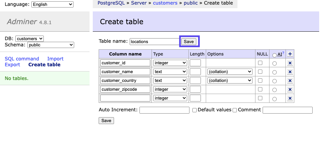Toggle the Comment checkbox
326x158 pixels.
click(235, 110)
